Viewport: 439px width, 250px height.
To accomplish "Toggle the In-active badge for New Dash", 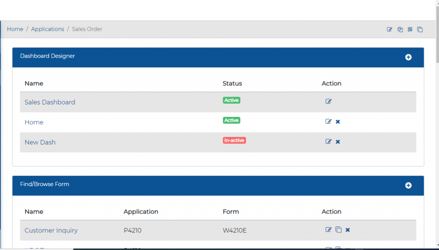I will click(x=234, y=140).
